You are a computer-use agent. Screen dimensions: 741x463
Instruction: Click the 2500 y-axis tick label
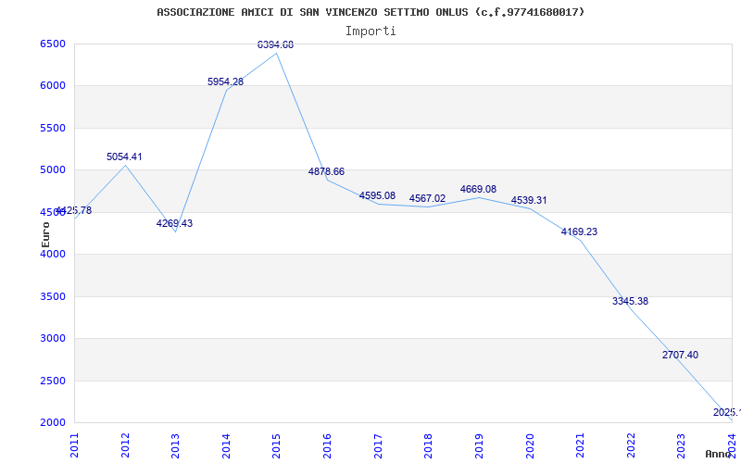[x=52, y=381]
